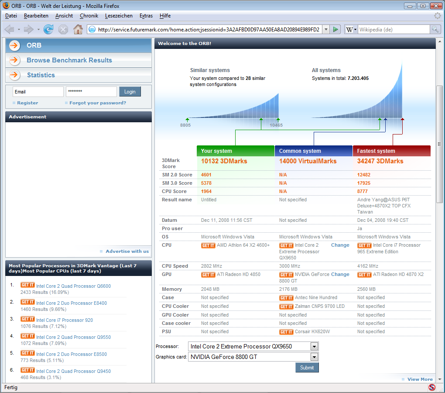445x393 pixels.
Task: Click the green Go arrow beside address bar
Action: coord(335,29)
